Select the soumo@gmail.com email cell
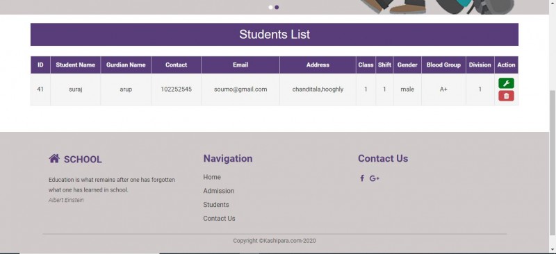 pyautogui.click(x=240, y=90)
